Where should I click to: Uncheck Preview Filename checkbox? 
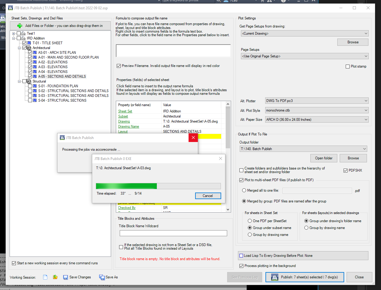(119, 66)
